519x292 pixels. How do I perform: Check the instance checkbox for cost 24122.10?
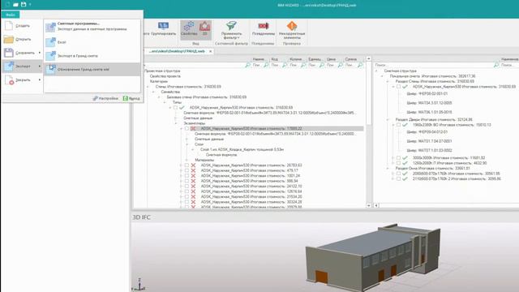click(x=187, y=186)
